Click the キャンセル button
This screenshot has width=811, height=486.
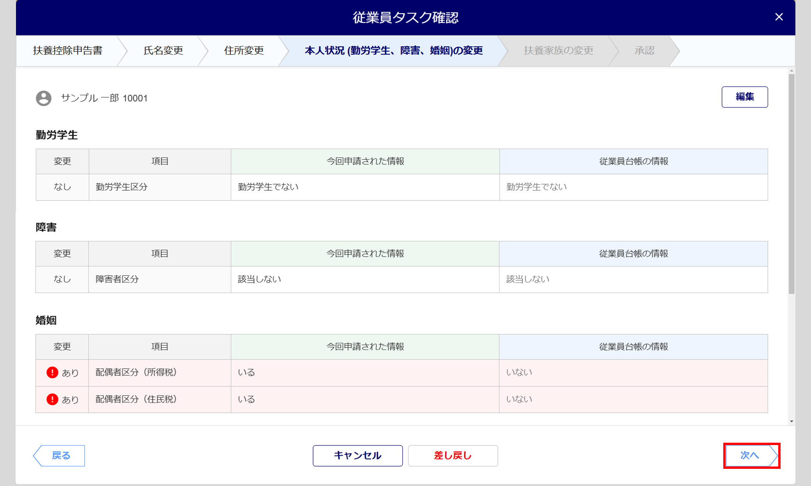click(358, 456)
